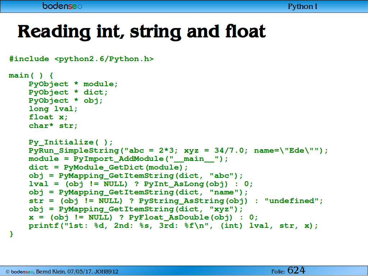Click the PyInt_AsLong code line

point(141,184)
